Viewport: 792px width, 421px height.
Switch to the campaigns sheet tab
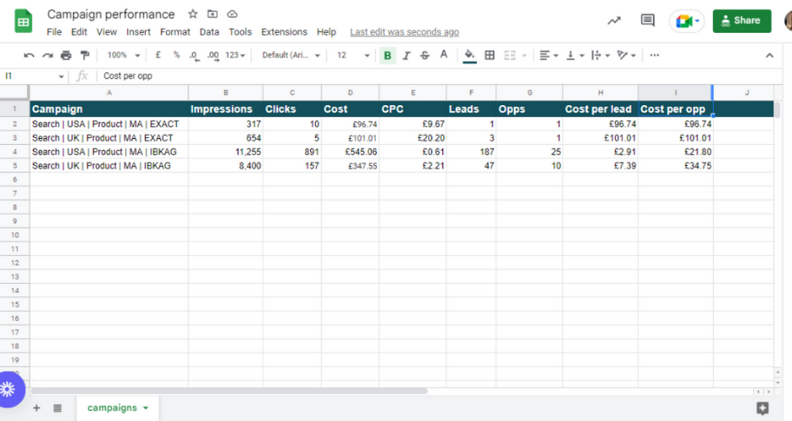[112, 408]
